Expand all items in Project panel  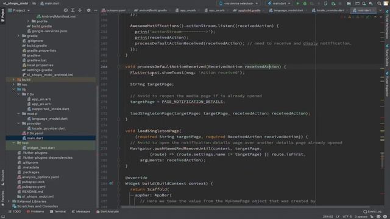[x=73, y=10]
